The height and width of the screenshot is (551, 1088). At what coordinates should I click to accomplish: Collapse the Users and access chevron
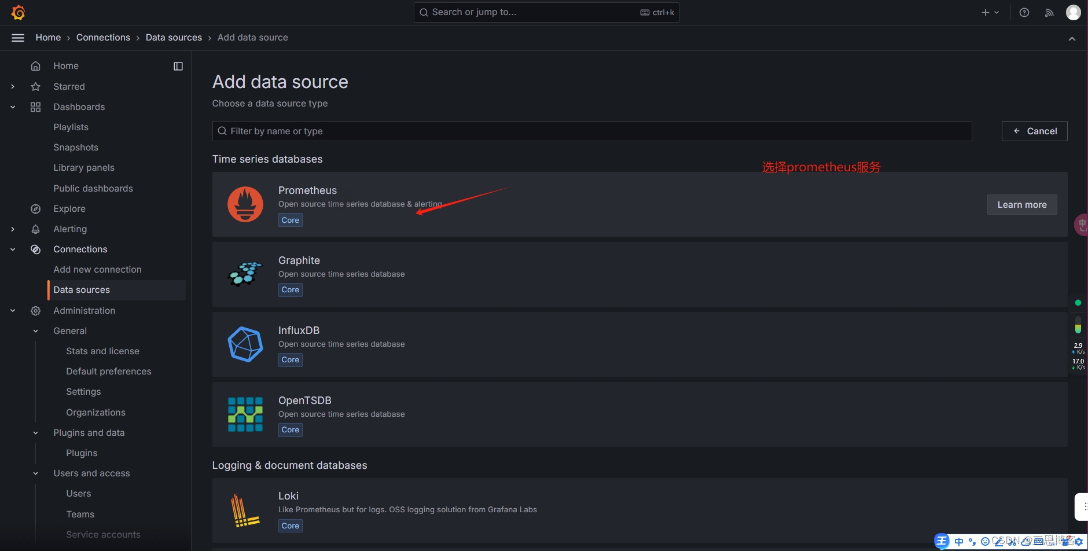pyautogui.click(x=36, y=473)
